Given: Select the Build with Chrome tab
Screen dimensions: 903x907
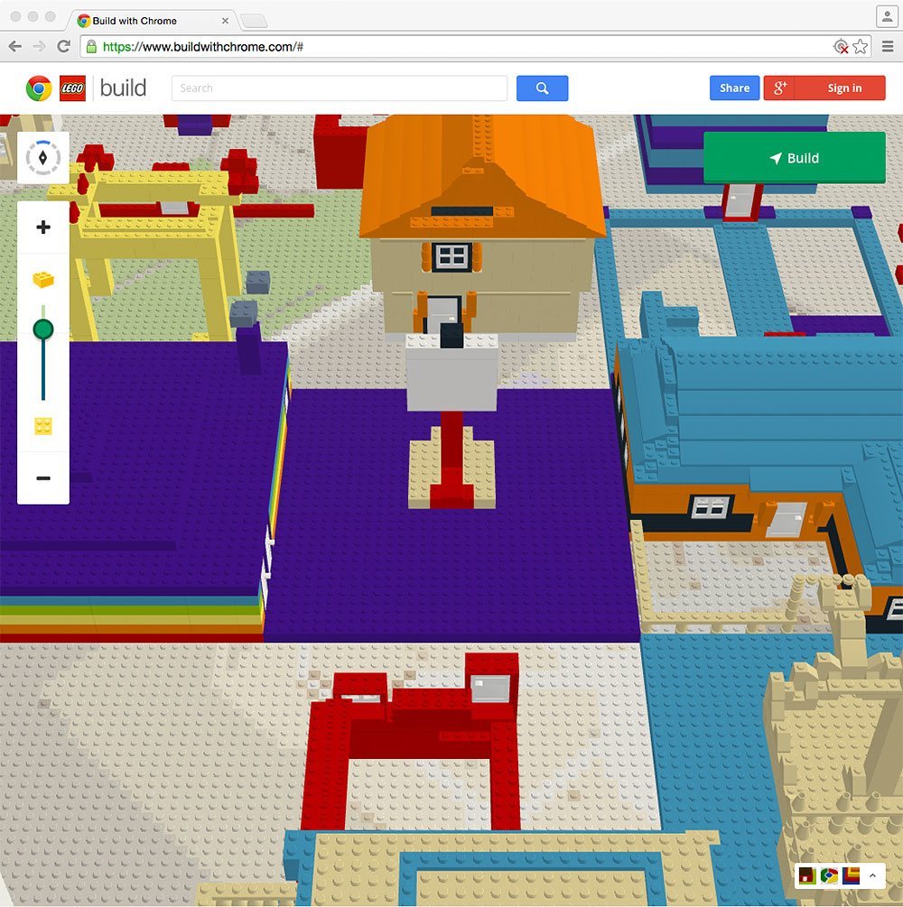Looking at the screenshot, I should pyautogui.click(x=151, y=21).
